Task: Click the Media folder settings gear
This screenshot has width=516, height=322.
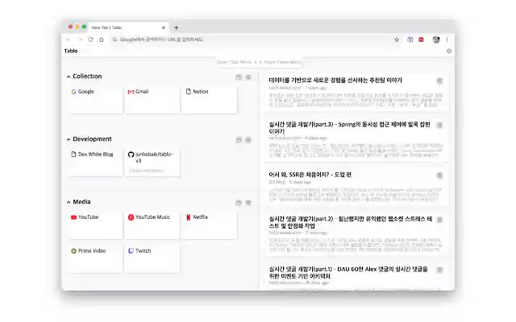Action: coord(248,203)
